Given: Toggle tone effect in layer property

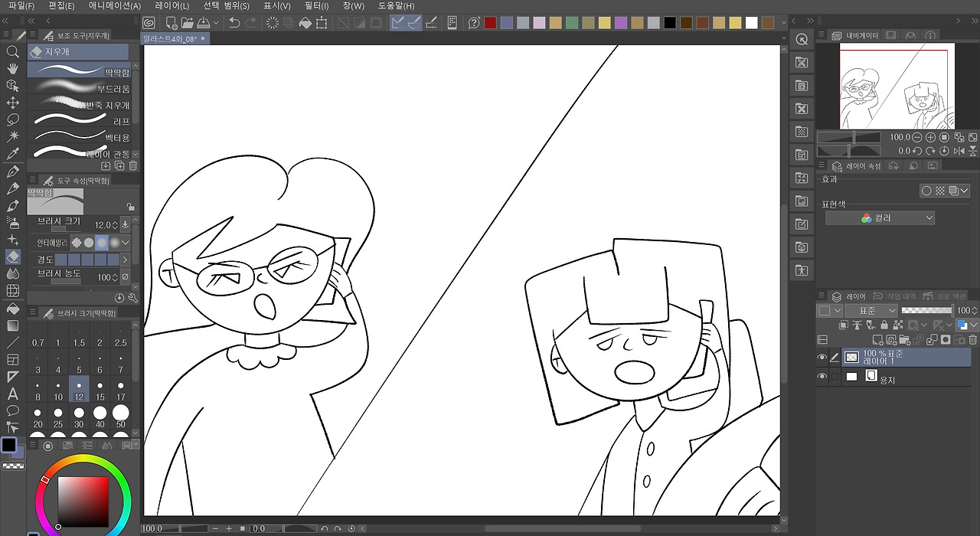Looking at the screenshot, I should tap(939, 191).
